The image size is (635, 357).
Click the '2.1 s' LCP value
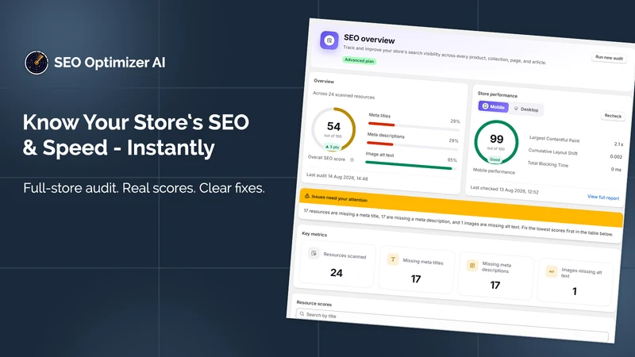[x=618, y=144]
